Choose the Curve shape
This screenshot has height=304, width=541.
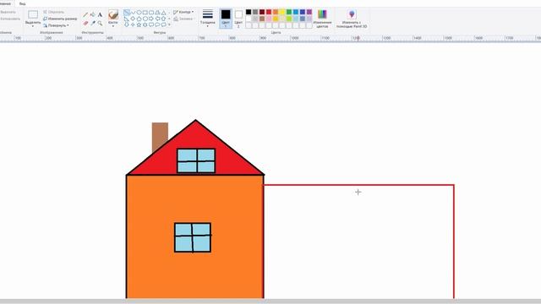(134, 13)
